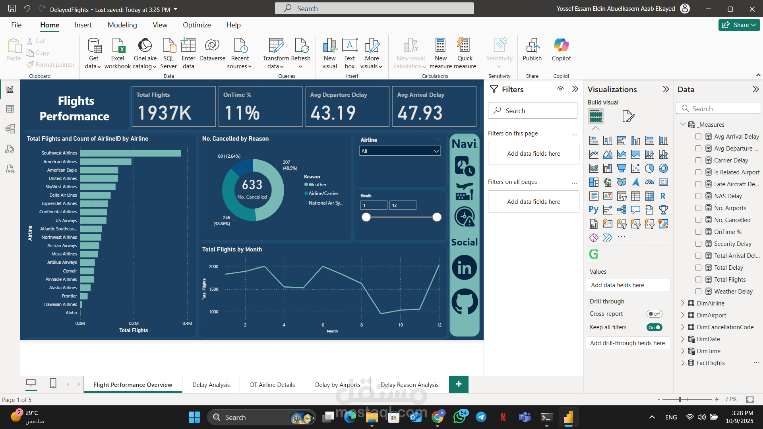Click the Filters pane search field
The width and height of the screenshot is (763, 429).
[533, 110]
